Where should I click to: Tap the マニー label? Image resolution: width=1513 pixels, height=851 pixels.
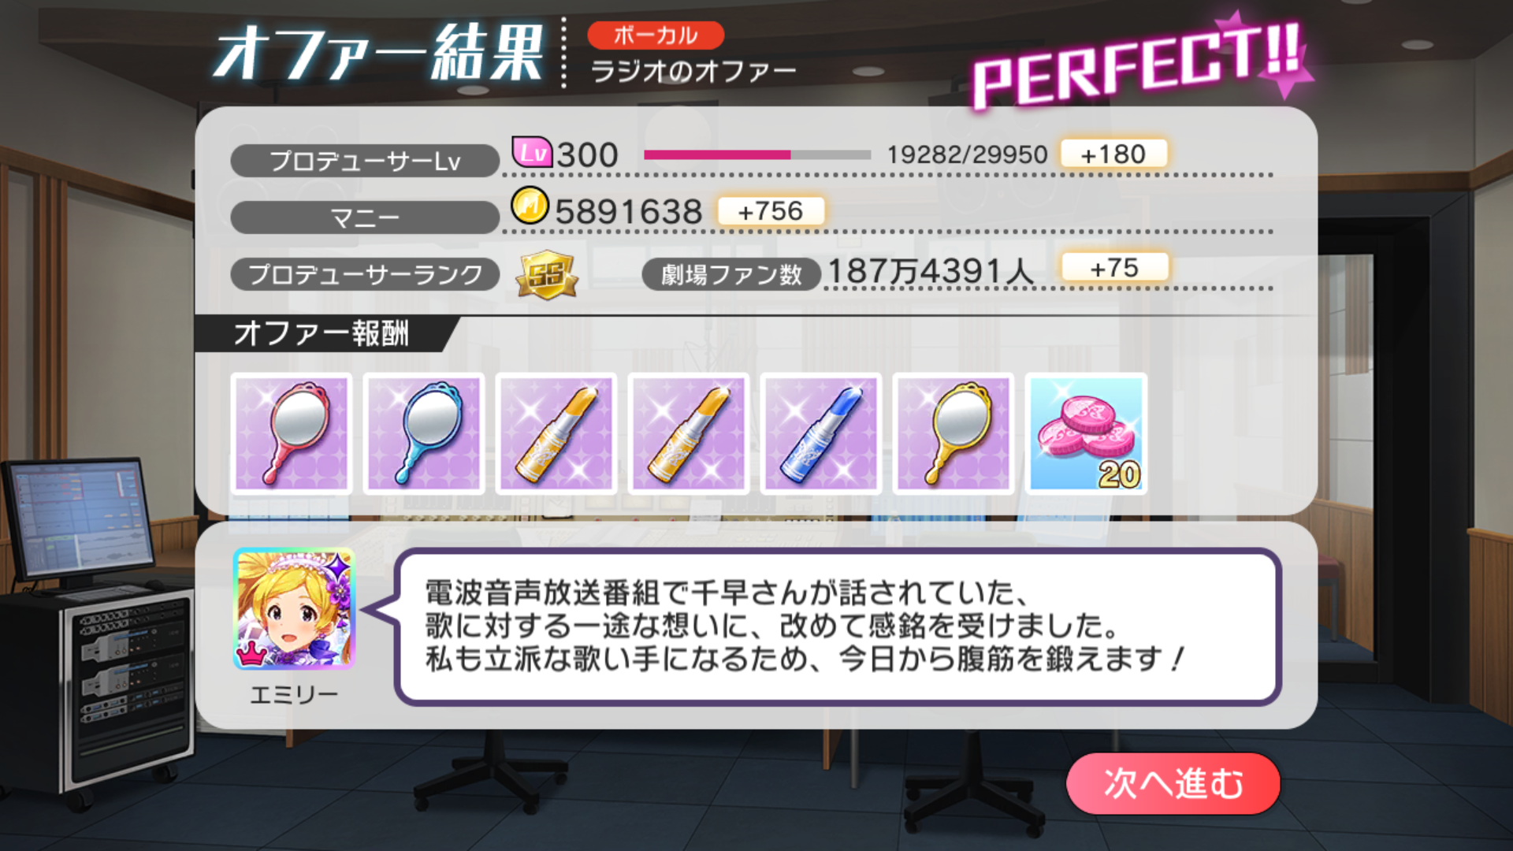coord(365,217)
